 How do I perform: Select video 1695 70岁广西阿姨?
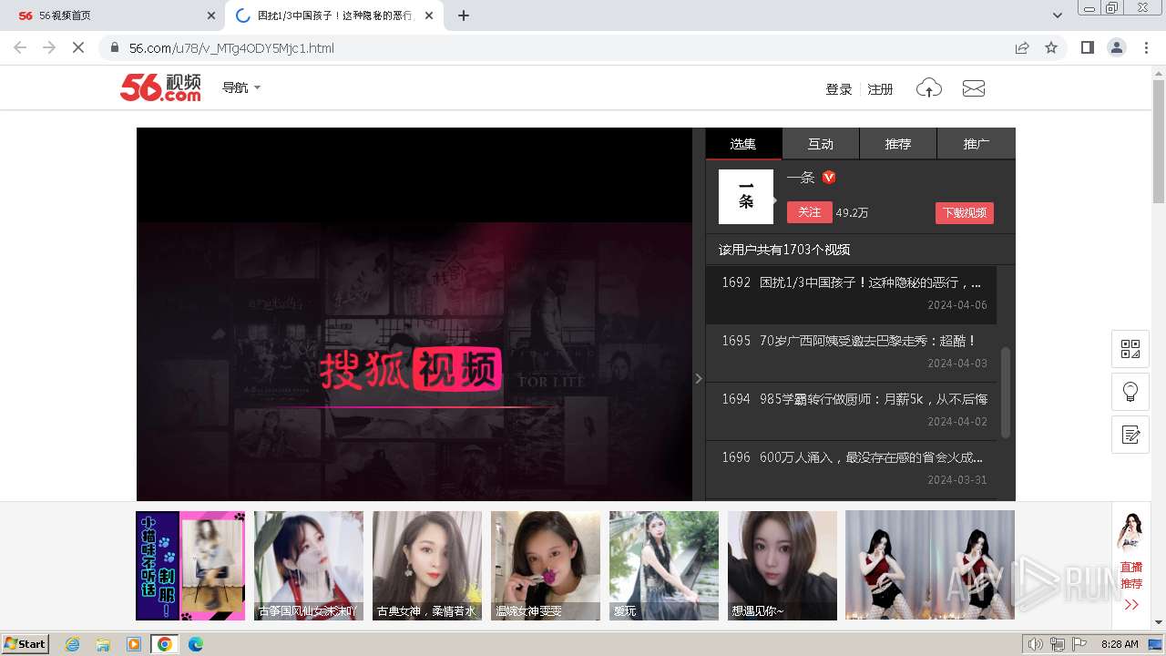pyautogui.click(x=851, y=353)
